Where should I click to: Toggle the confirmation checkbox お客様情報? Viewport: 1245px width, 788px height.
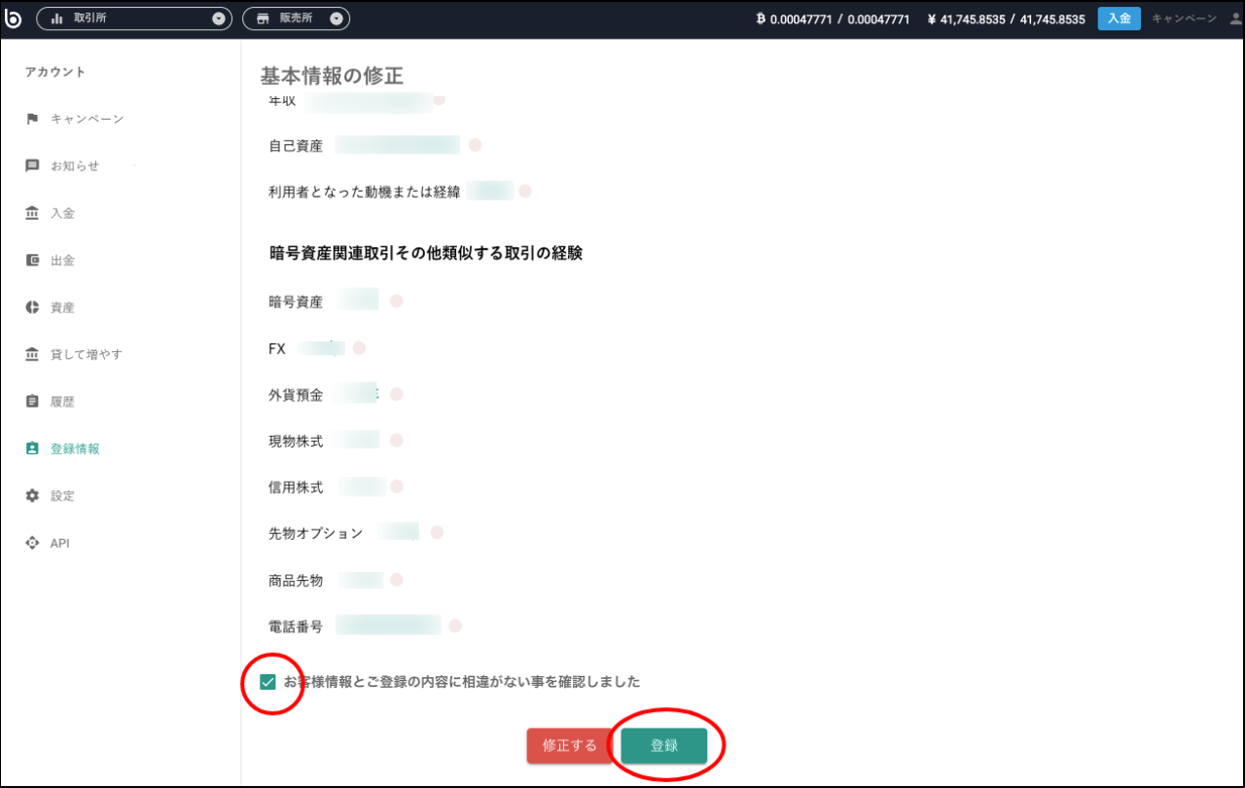click(x=267, y=682)
